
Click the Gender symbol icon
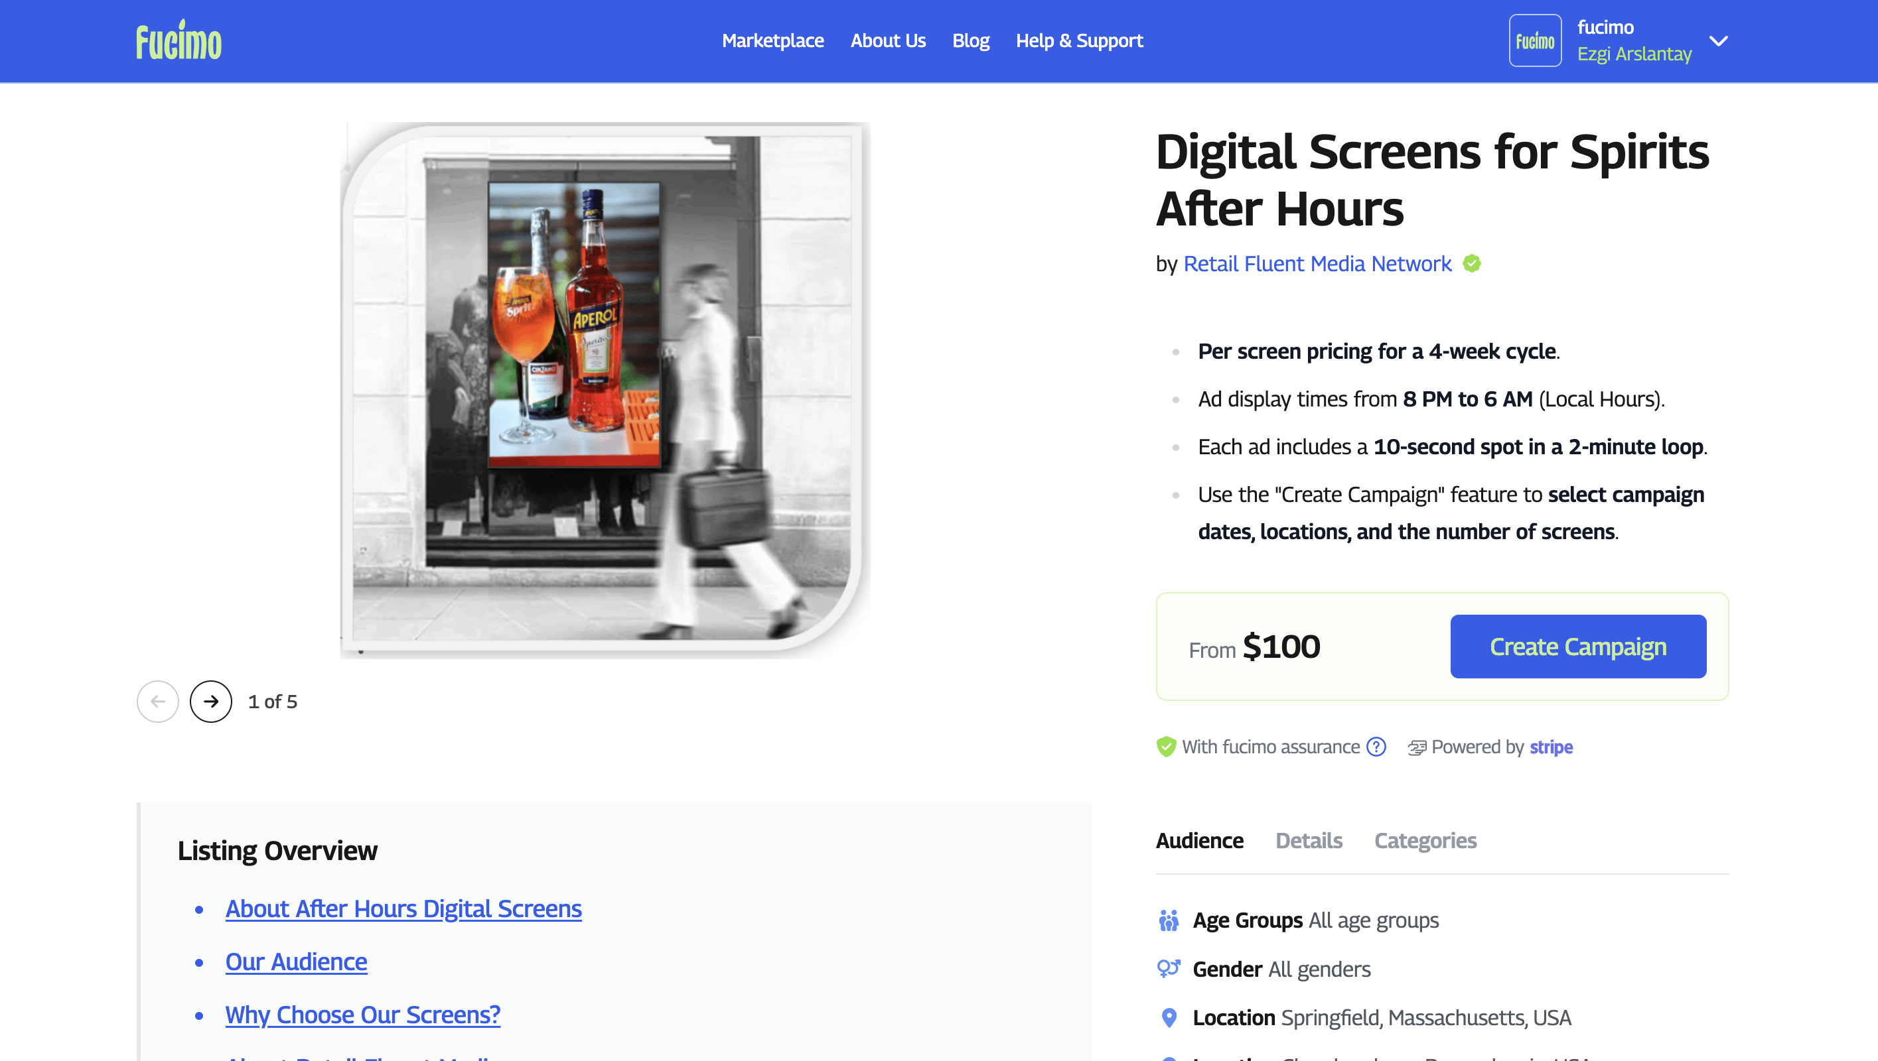(1169, 968)
